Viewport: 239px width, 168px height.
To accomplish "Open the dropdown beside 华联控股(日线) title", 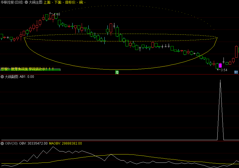I will tap(26, 2).
